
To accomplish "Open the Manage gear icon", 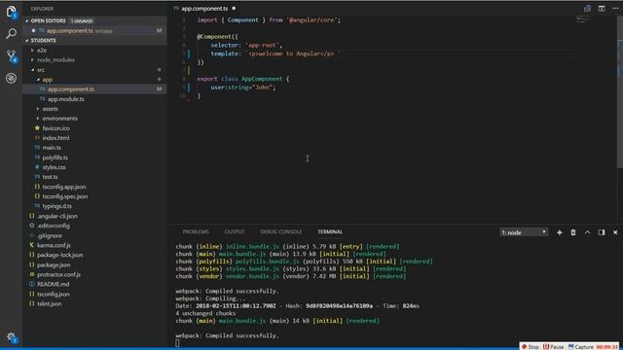I will (11, 337).
